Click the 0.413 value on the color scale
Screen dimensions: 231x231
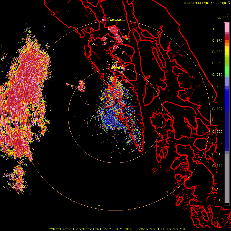pos(217,154)
